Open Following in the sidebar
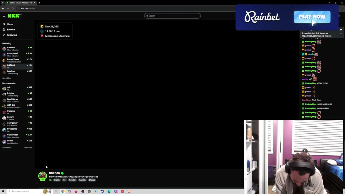Screen dimensions: 345x194 (x=12, y=35)
